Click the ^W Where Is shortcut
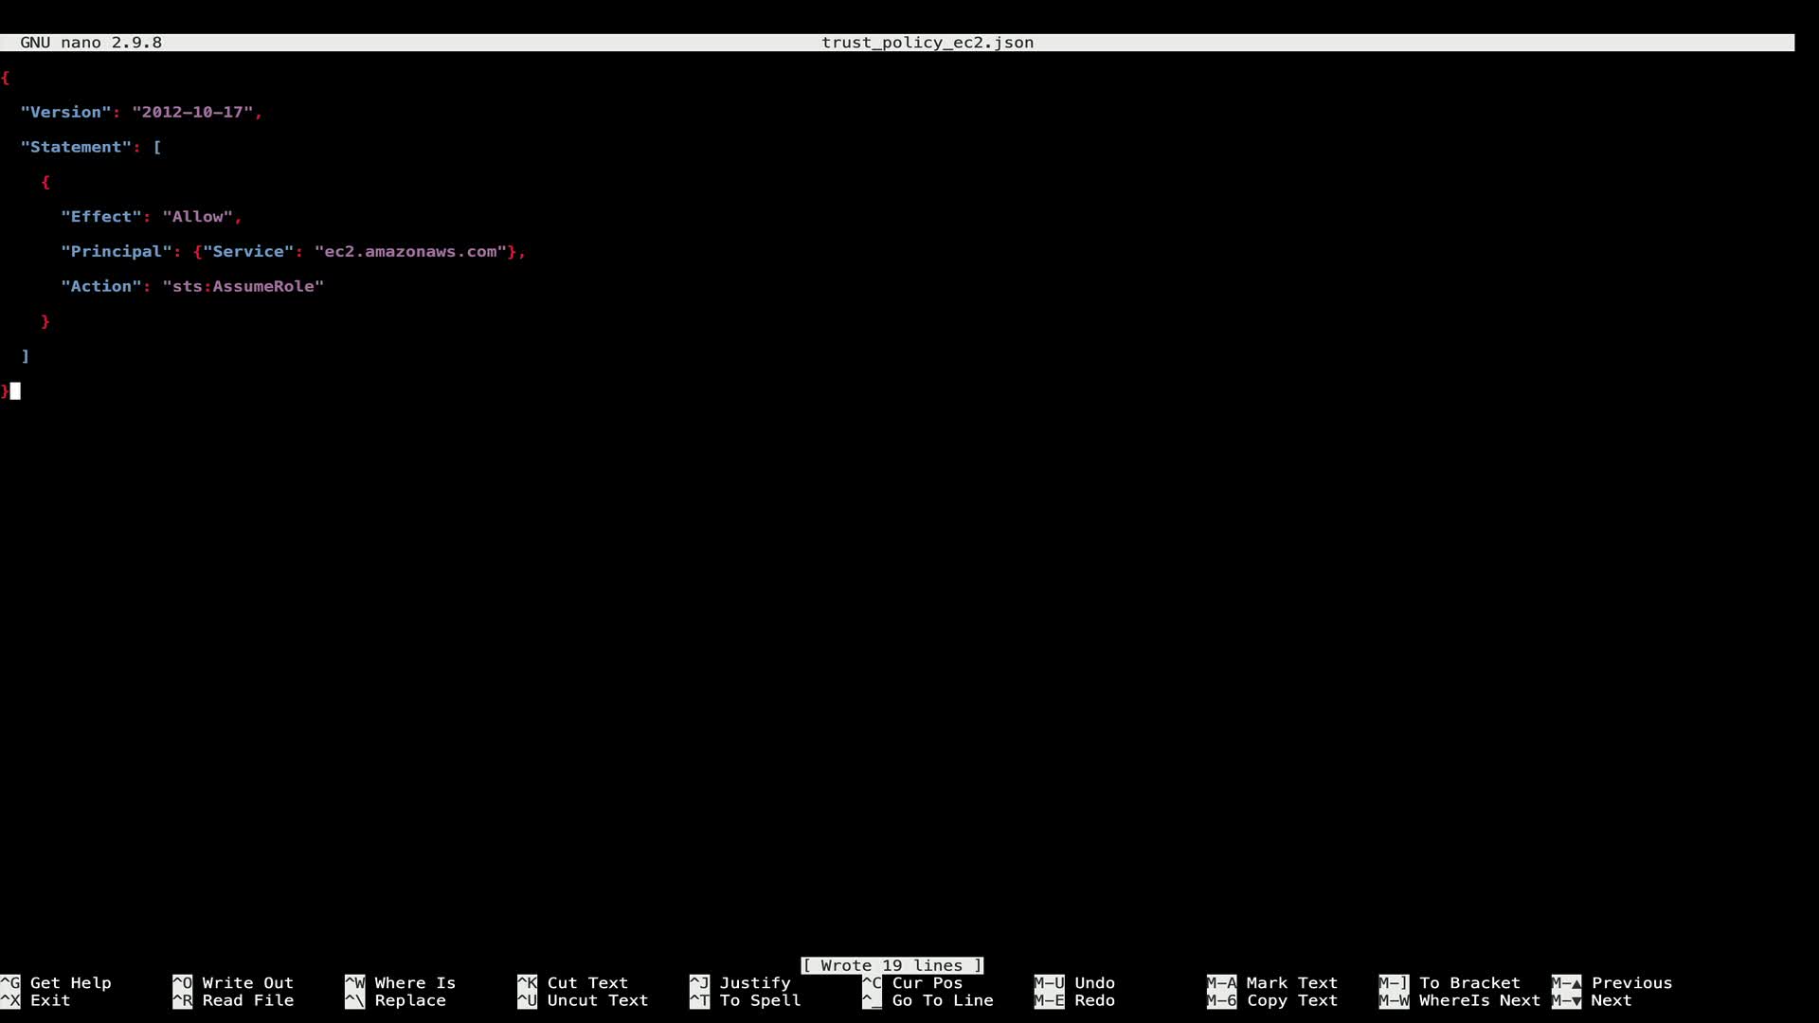Screen dimensions: 1819x1023 401,983
